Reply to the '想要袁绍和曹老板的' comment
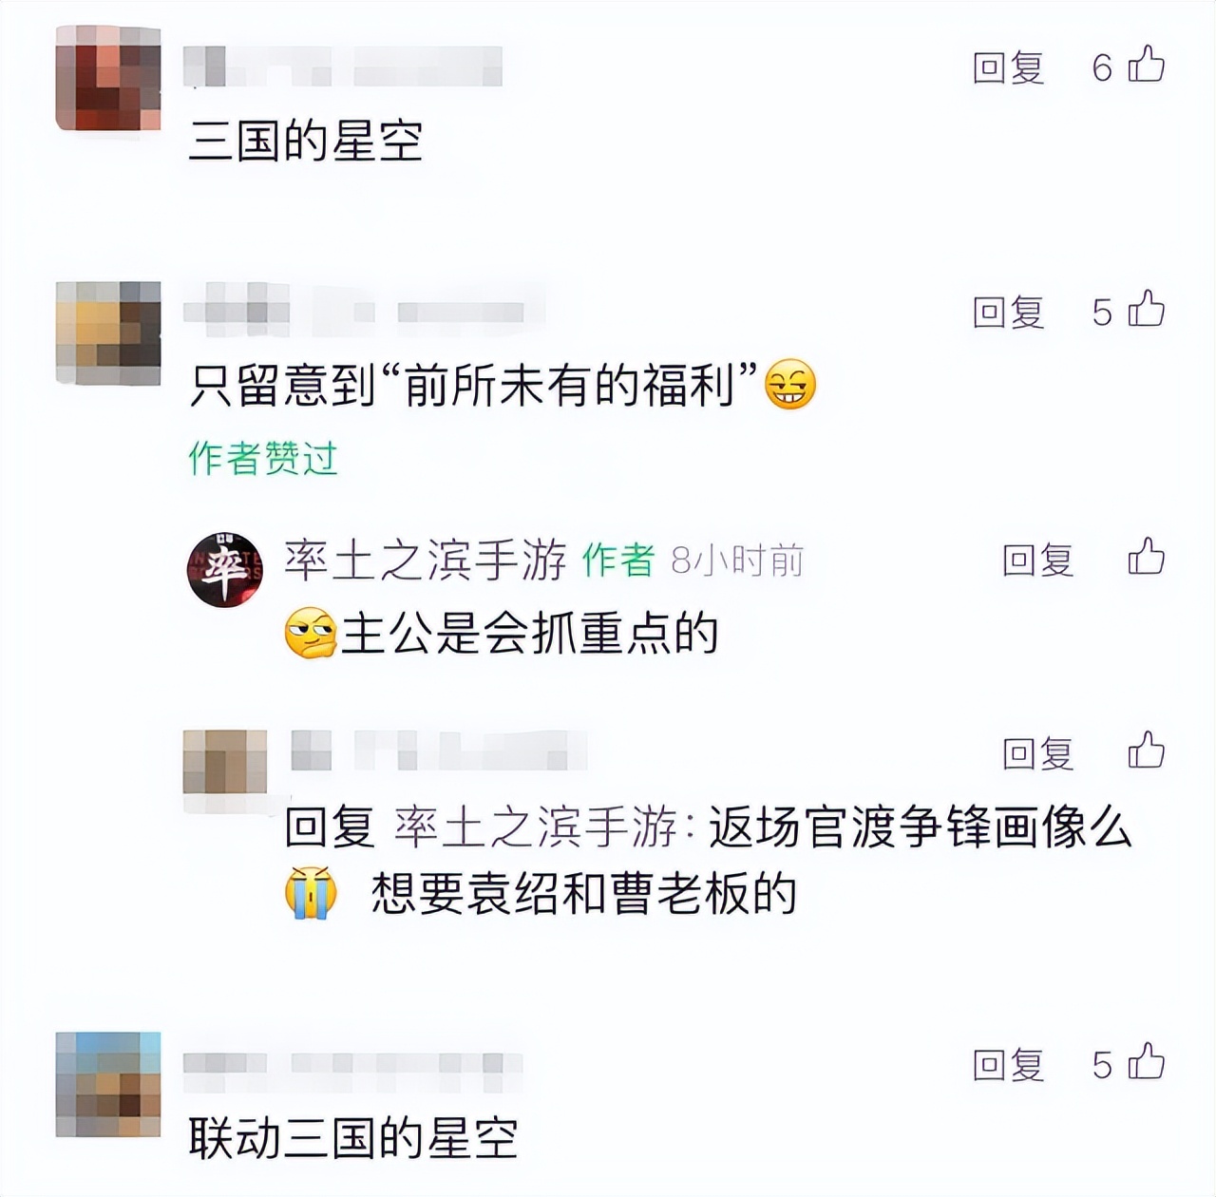 1037,753
